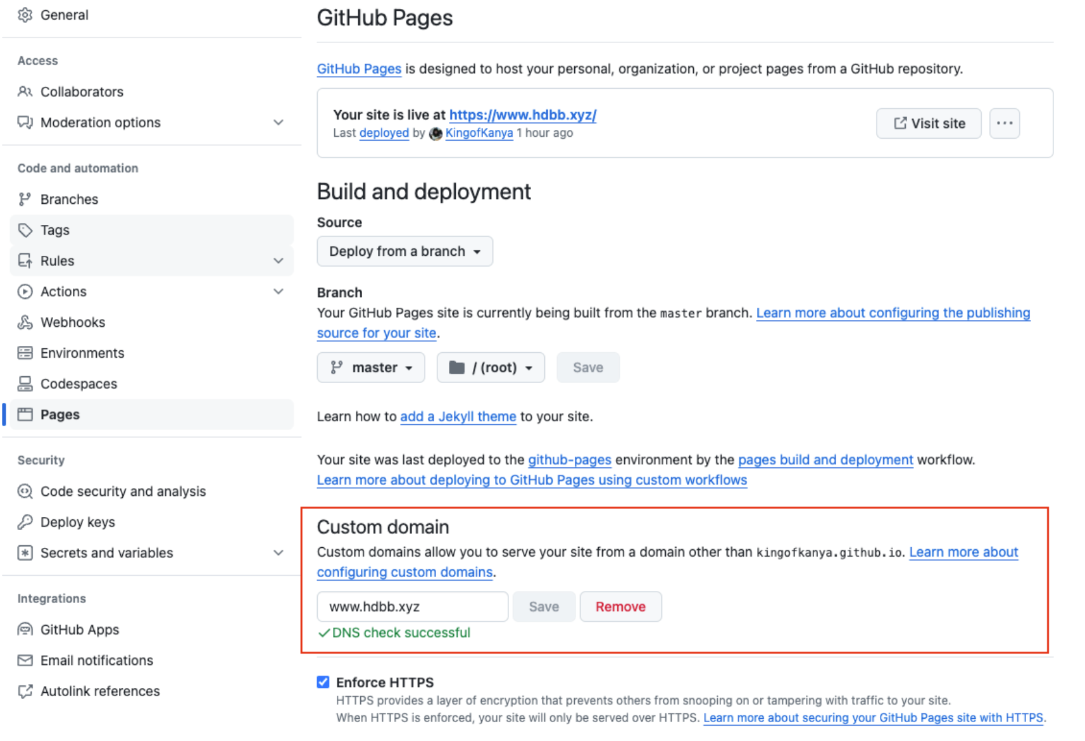The image size is (1085, 741).
Task: Click the Deploy keys key icon
Action: [25, 522]
